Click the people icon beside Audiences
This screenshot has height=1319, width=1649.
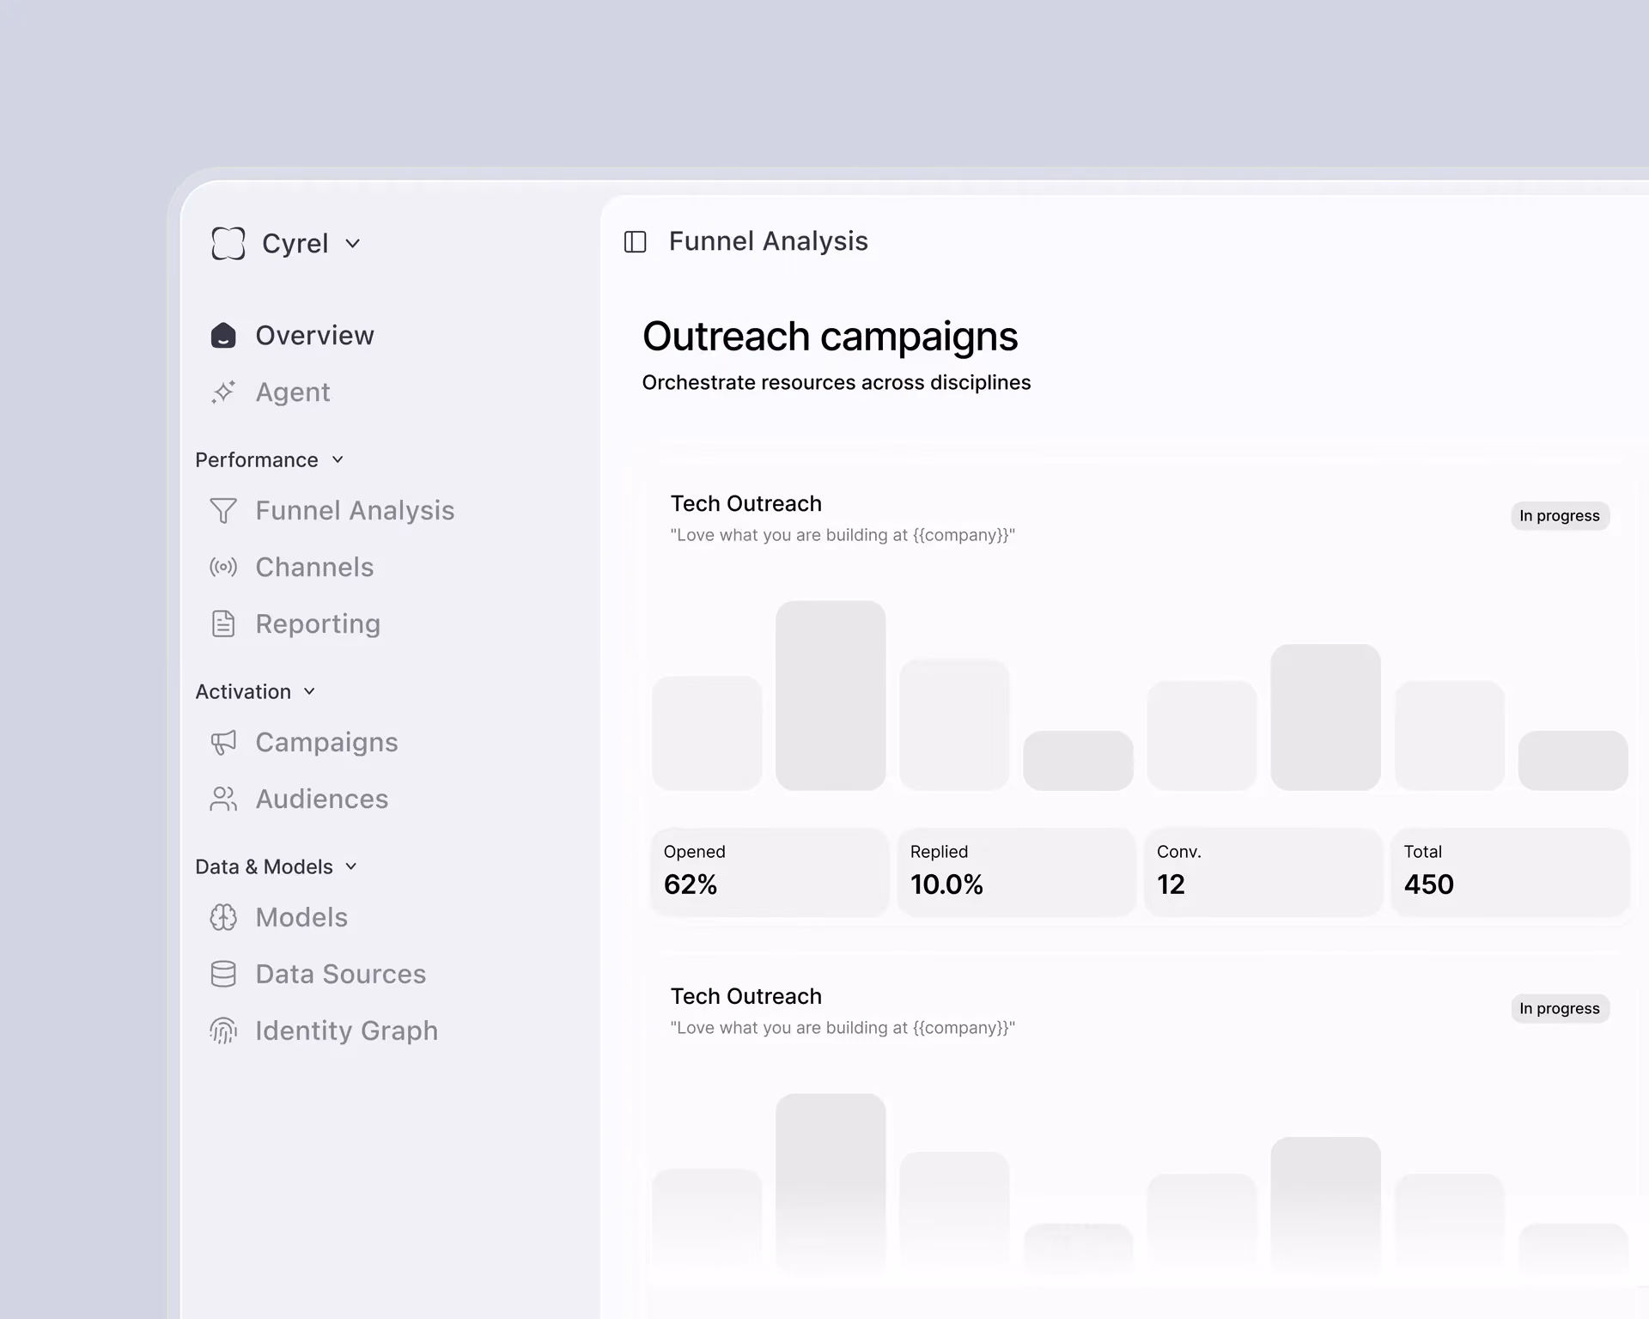(223, 799)
